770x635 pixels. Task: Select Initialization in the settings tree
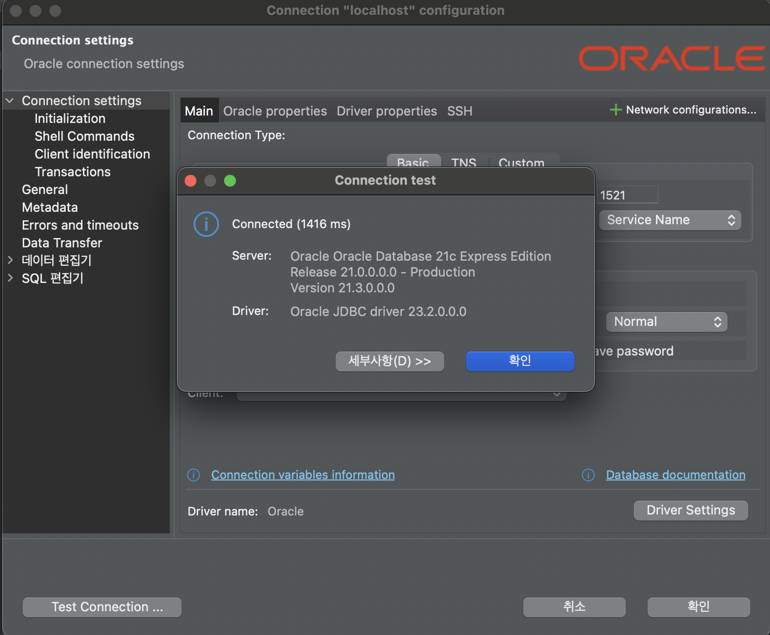pyautogui.click(x=70, y=119)
